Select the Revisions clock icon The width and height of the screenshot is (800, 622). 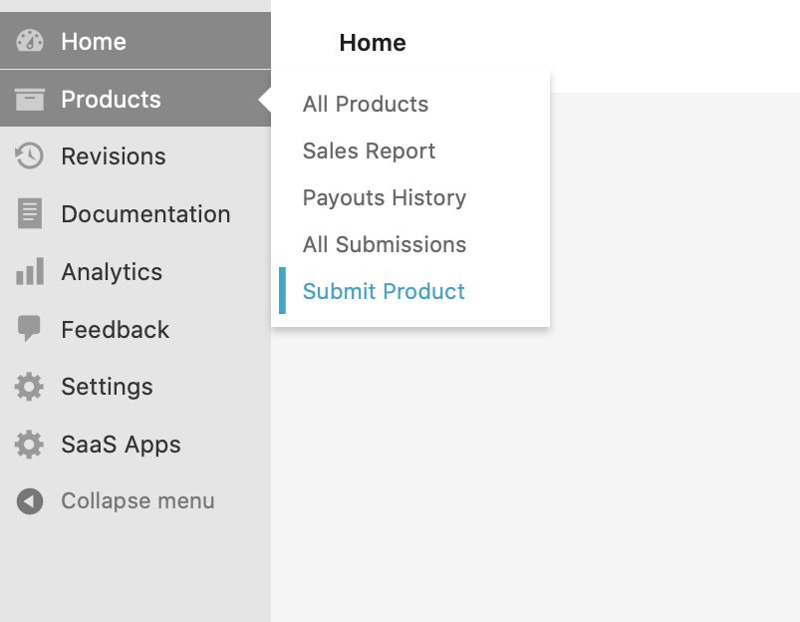(x=28, y=155)
